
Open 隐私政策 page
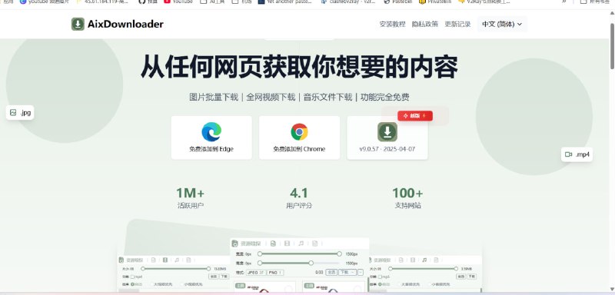(425, 24)
